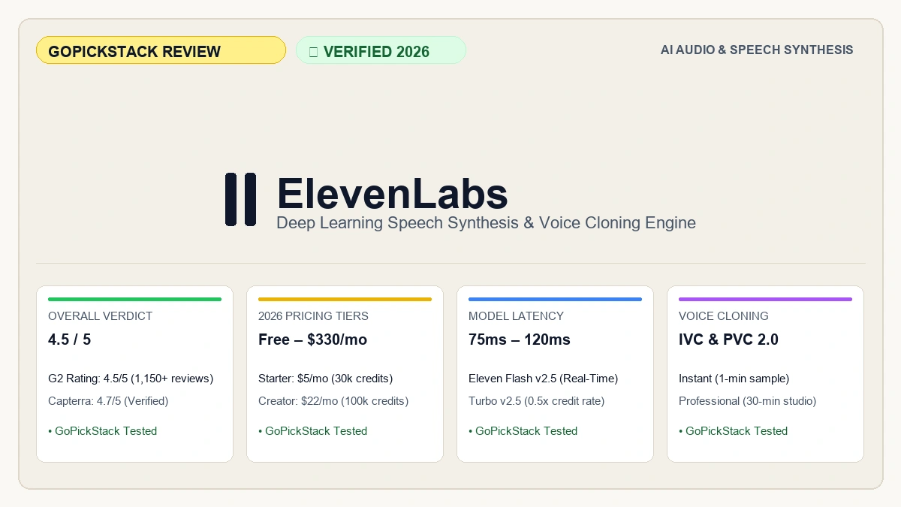Click the Capterra 4.7/5 line
Viewport: 901px width, 507px height.
tap(108, 401)
